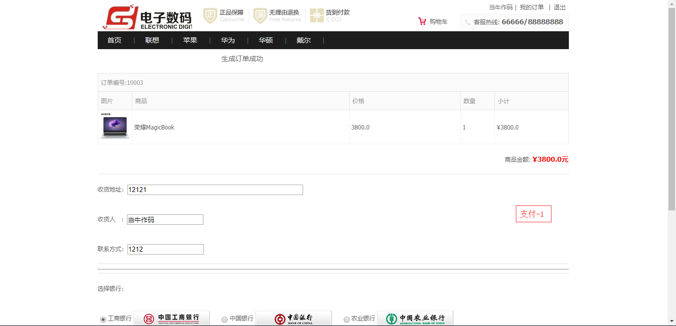
Task: Click the 生成订单成功 message
Action: [242, 59]
